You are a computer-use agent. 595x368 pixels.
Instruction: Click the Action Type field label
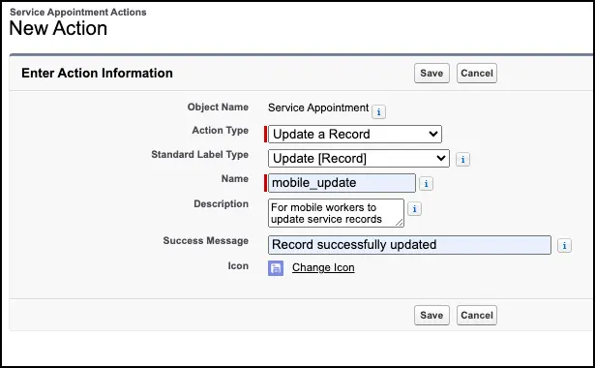[220, 131]
